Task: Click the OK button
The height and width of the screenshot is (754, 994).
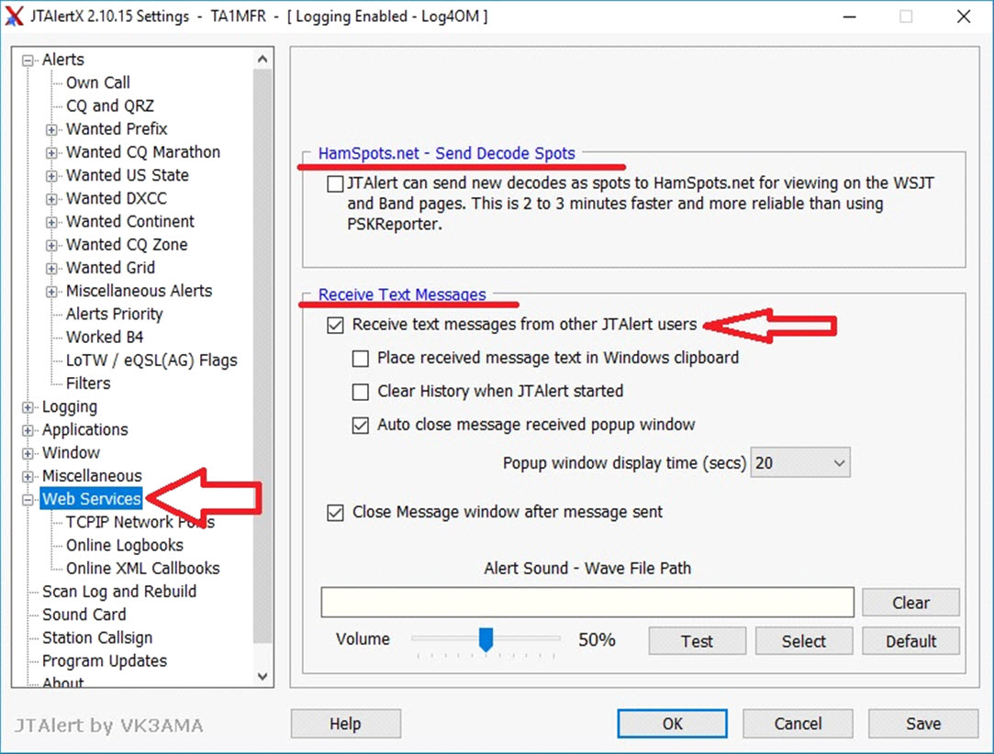Action: point(672,724)
